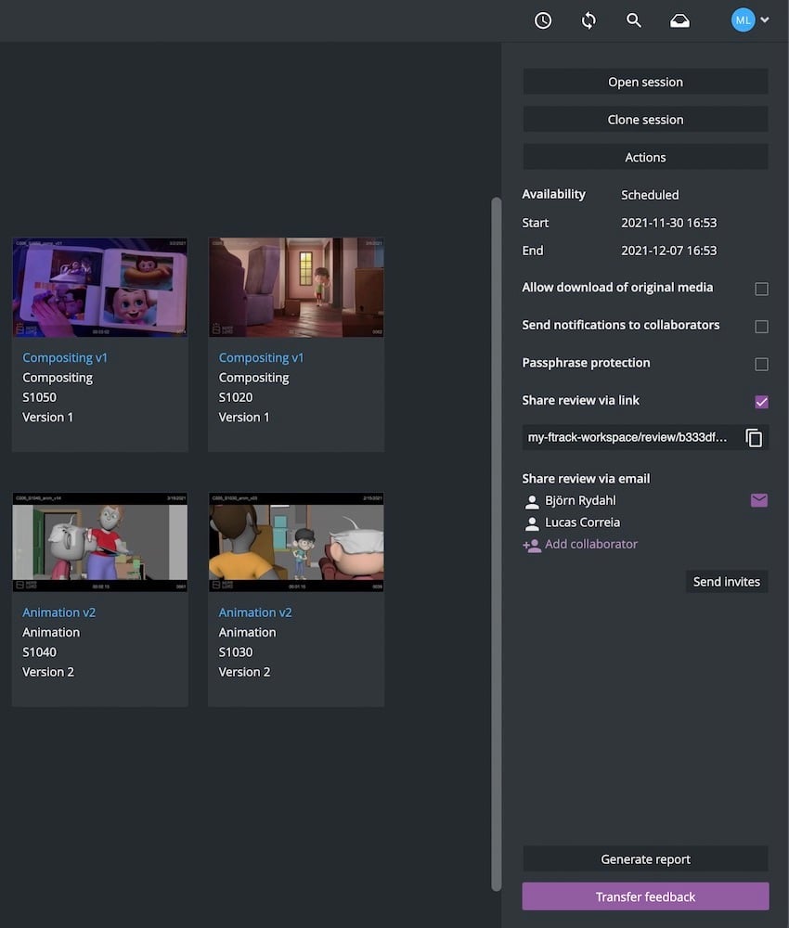Click the sync refresh arrows icon

(589, 20)
